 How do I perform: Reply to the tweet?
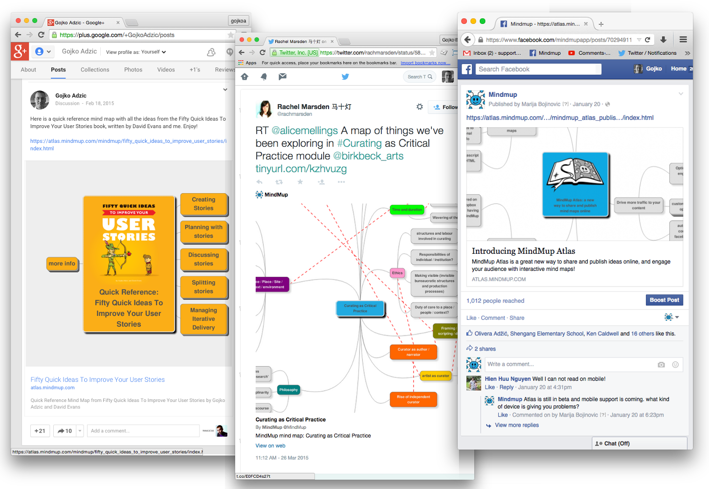[x=260, y=182]
